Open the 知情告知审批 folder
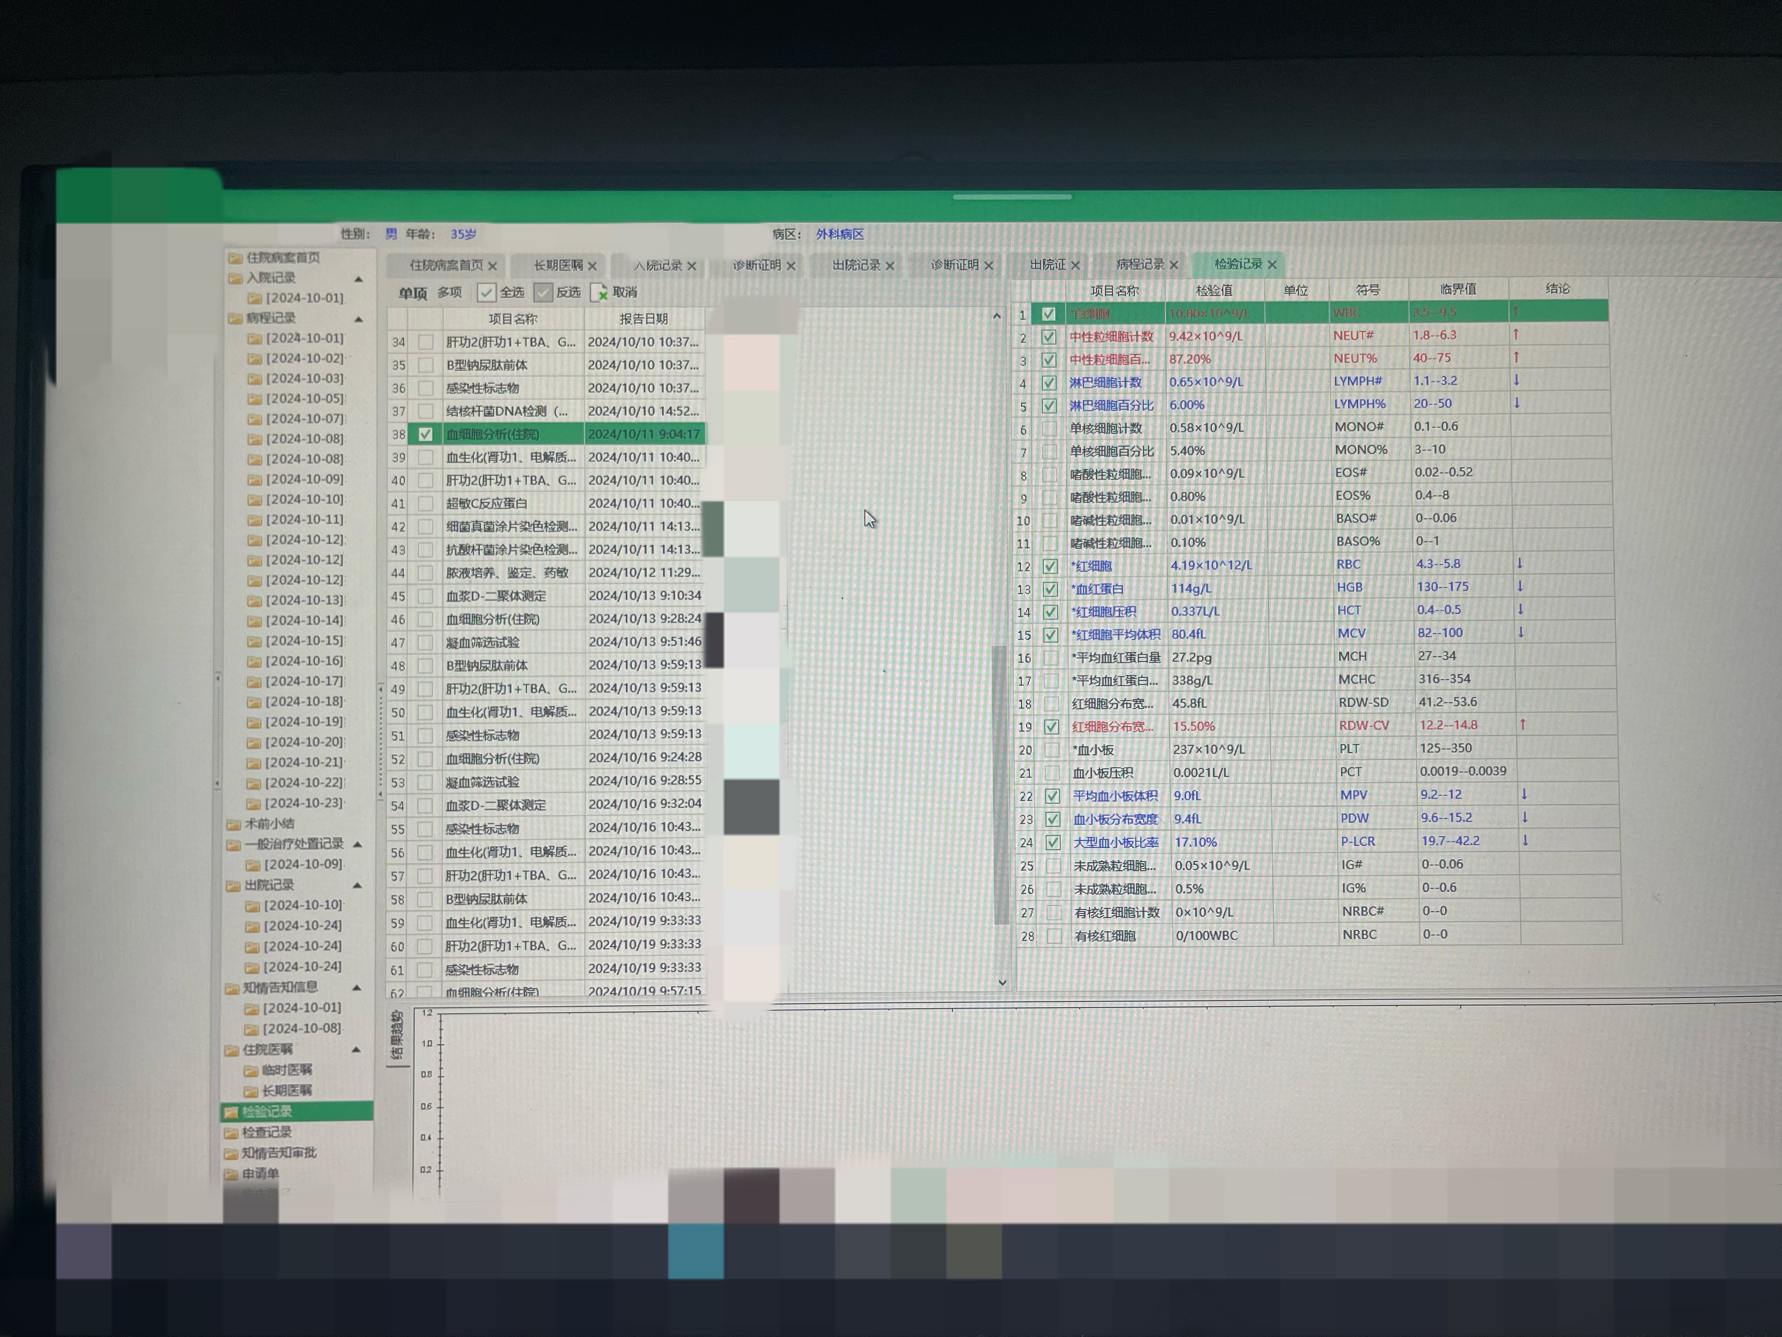The height and width of the screenshot is (1337, 1782). tap(270, 1153)
